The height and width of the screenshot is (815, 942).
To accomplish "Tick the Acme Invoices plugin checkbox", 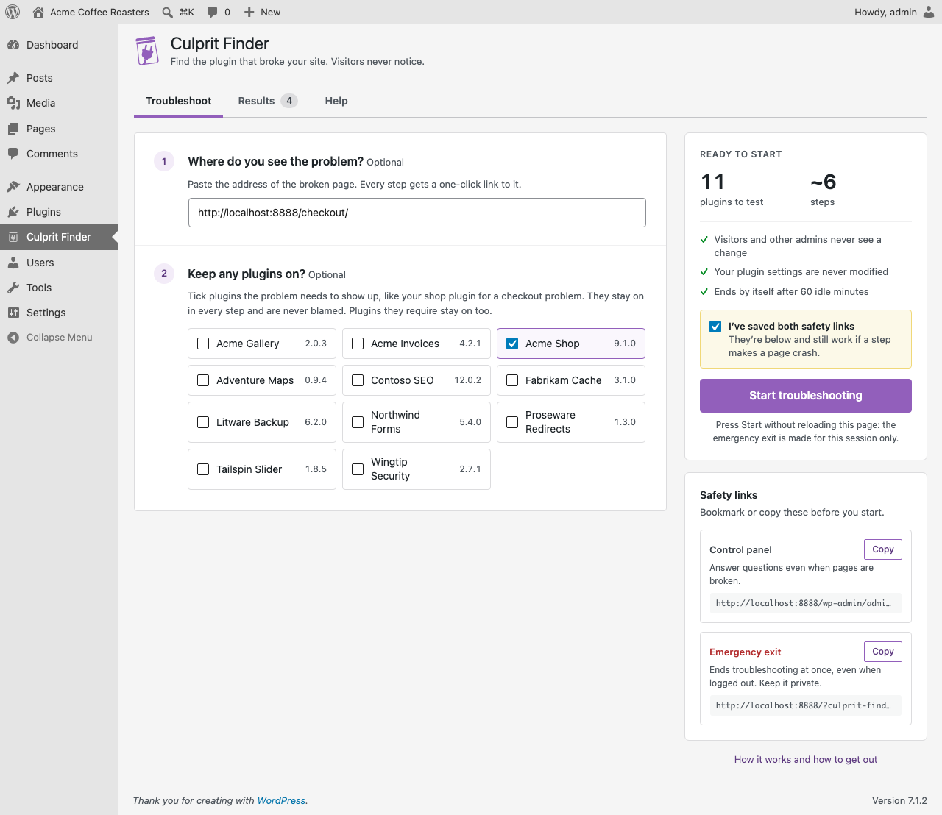I will coord(358,344).
